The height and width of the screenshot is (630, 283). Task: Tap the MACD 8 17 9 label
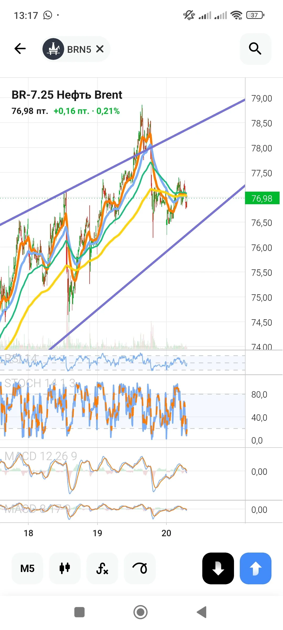pos(37,509)
